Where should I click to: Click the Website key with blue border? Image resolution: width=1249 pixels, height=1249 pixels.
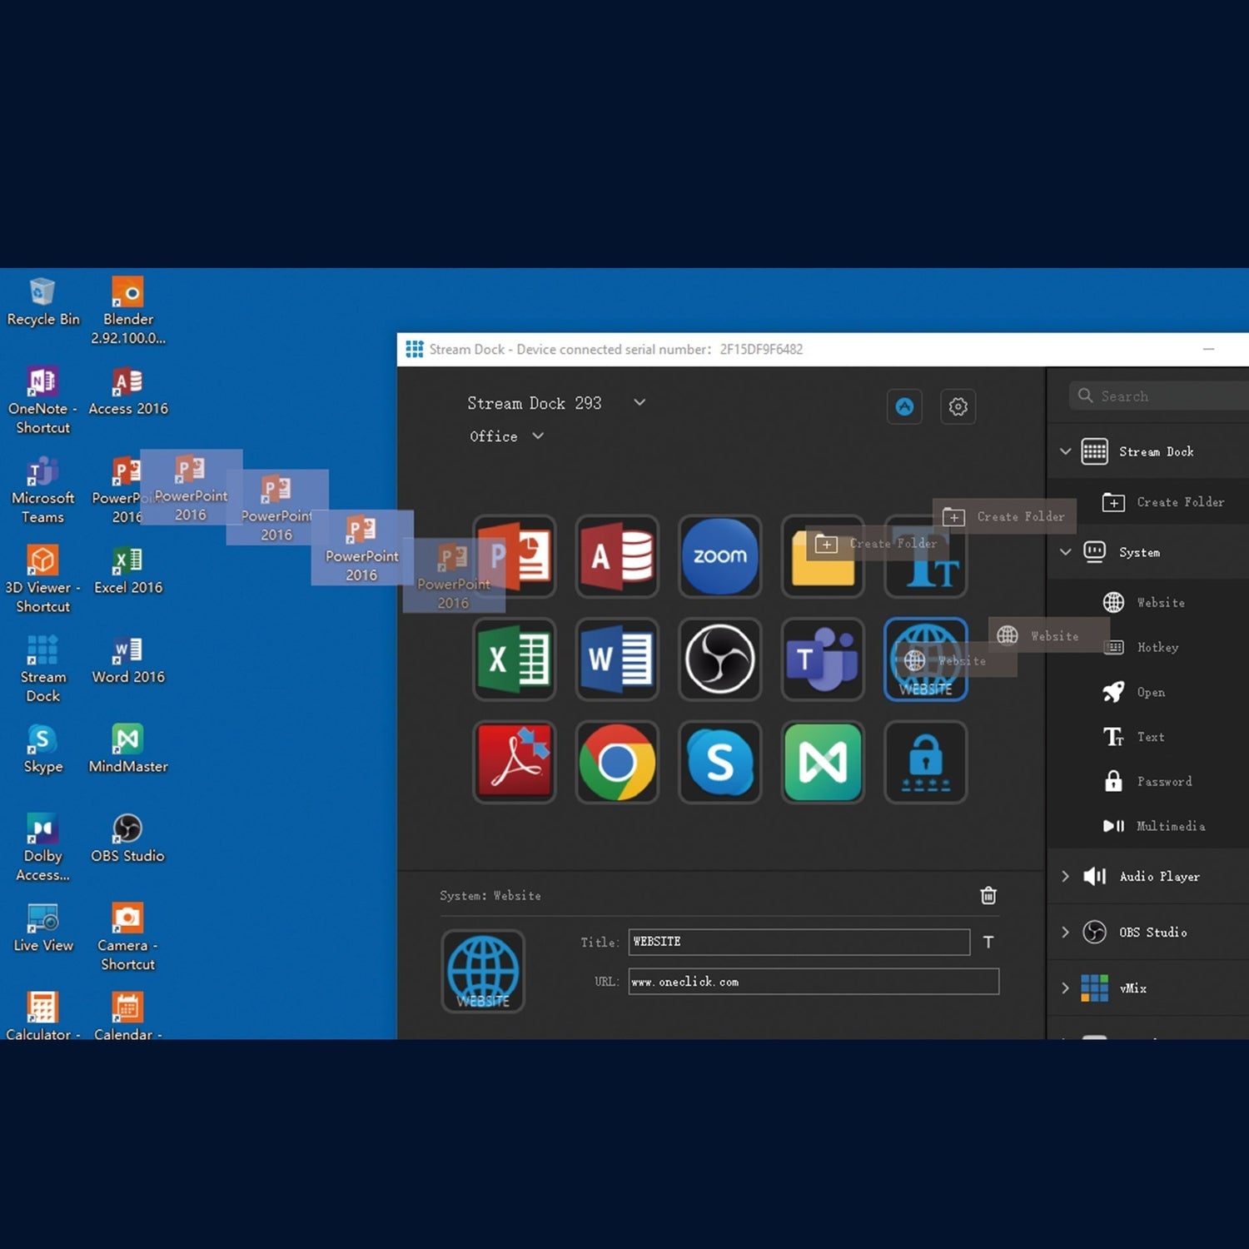pos(925,659)
